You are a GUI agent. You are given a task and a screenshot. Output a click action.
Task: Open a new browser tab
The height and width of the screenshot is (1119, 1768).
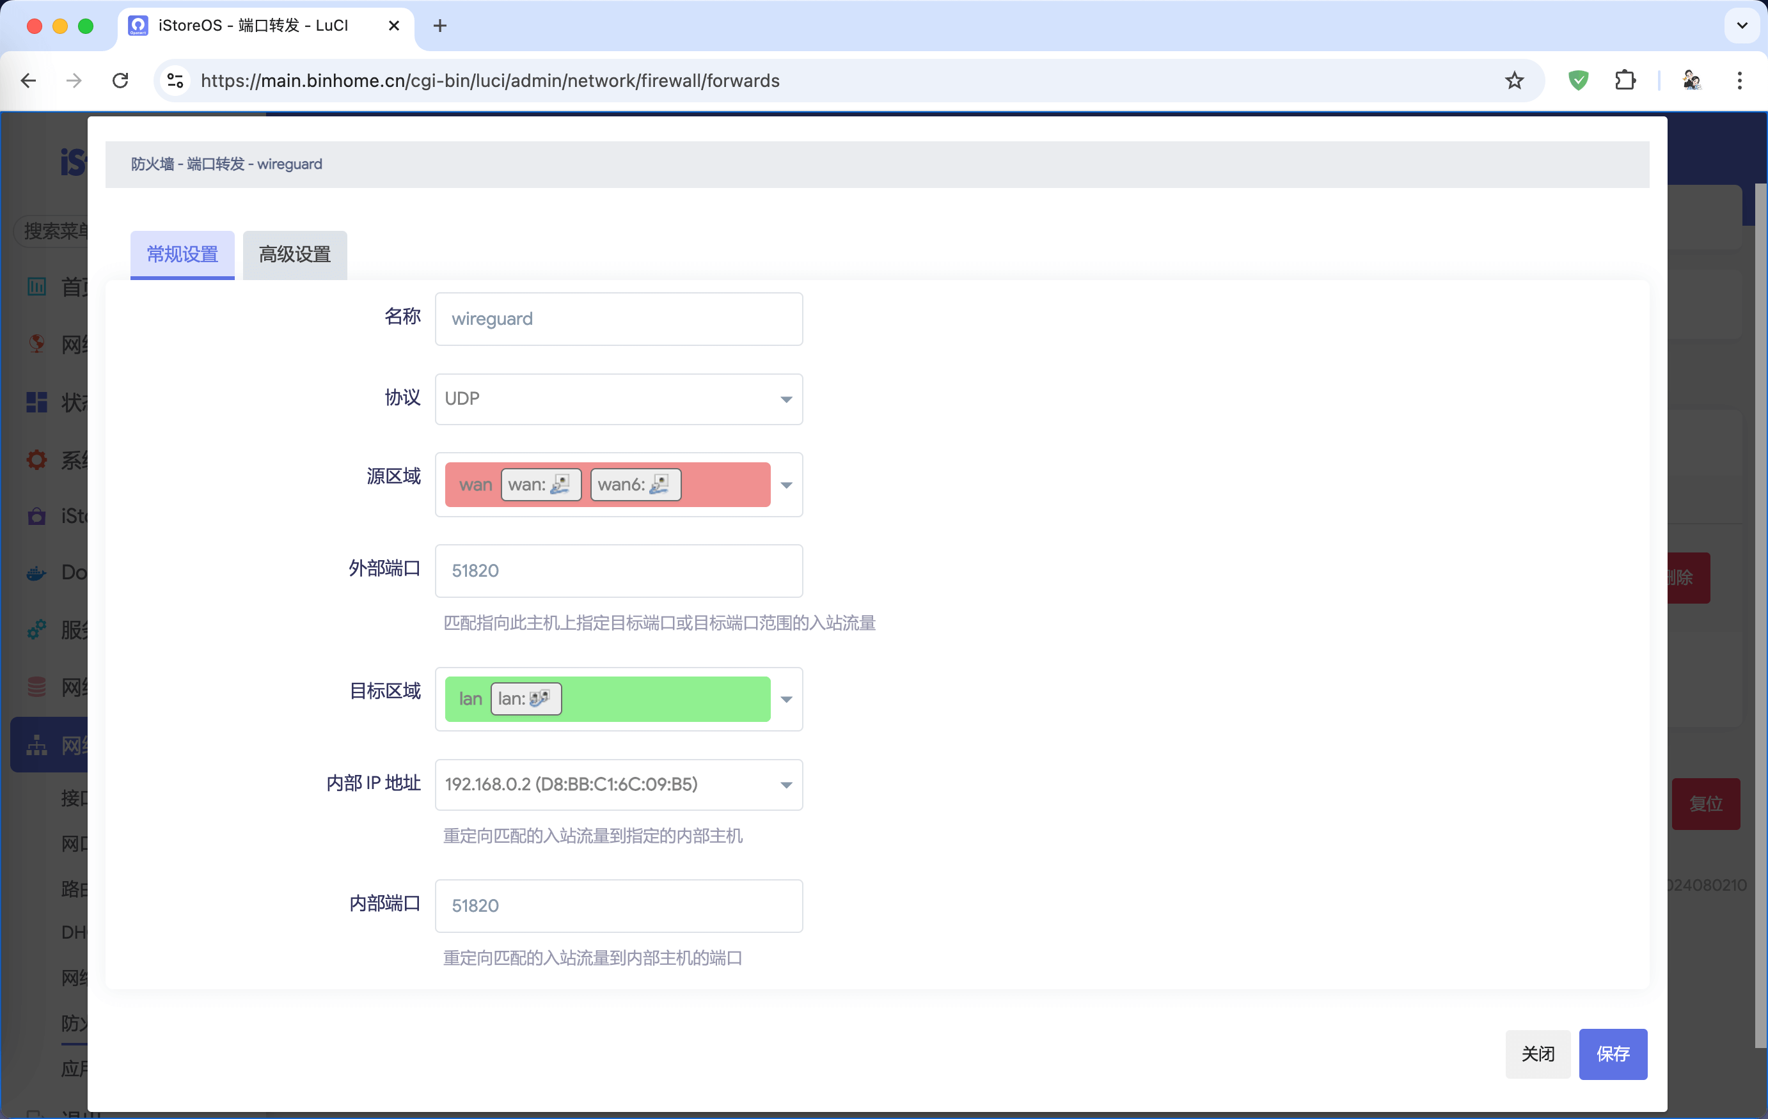click(440, 26)
